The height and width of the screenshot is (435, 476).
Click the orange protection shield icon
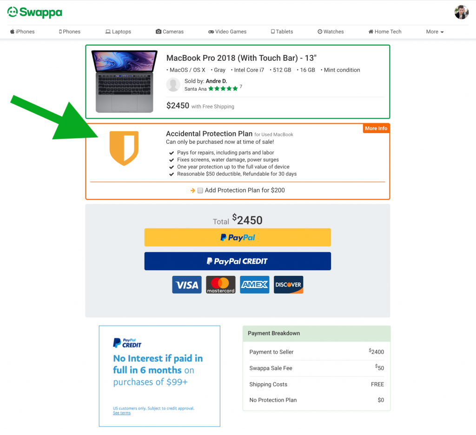pos(124,148)
